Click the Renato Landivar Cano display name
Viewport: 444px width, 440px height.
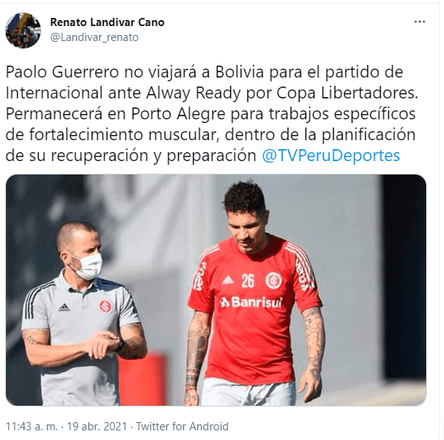click(x=107, y=22)
